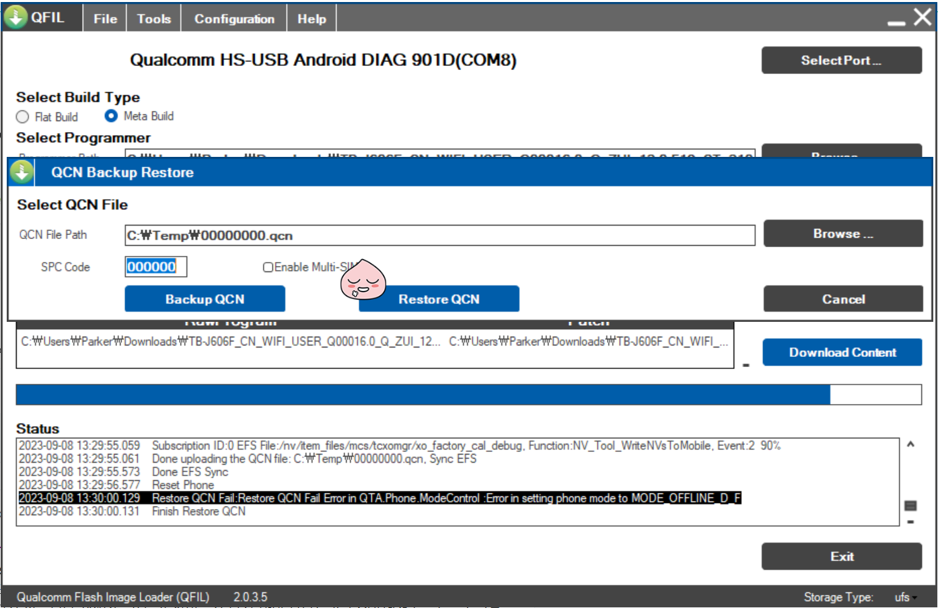Open the File menu
The image size is (938, 608).
105,19
